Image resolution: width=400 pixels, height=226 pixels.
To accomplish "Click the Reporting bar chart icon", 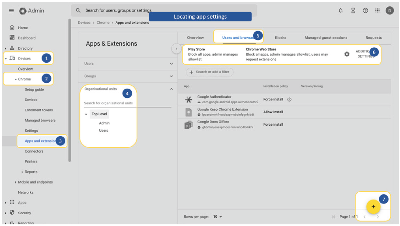I will pos(12,223).
